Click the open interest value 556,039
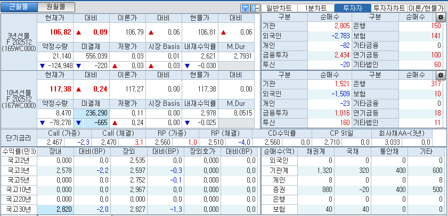This screenshot has height=216, width=448. (96, 56)
